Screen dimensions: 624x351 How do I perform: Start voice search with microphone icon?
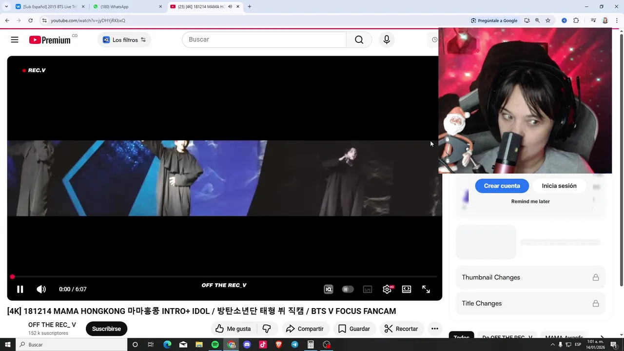point(387,39)
